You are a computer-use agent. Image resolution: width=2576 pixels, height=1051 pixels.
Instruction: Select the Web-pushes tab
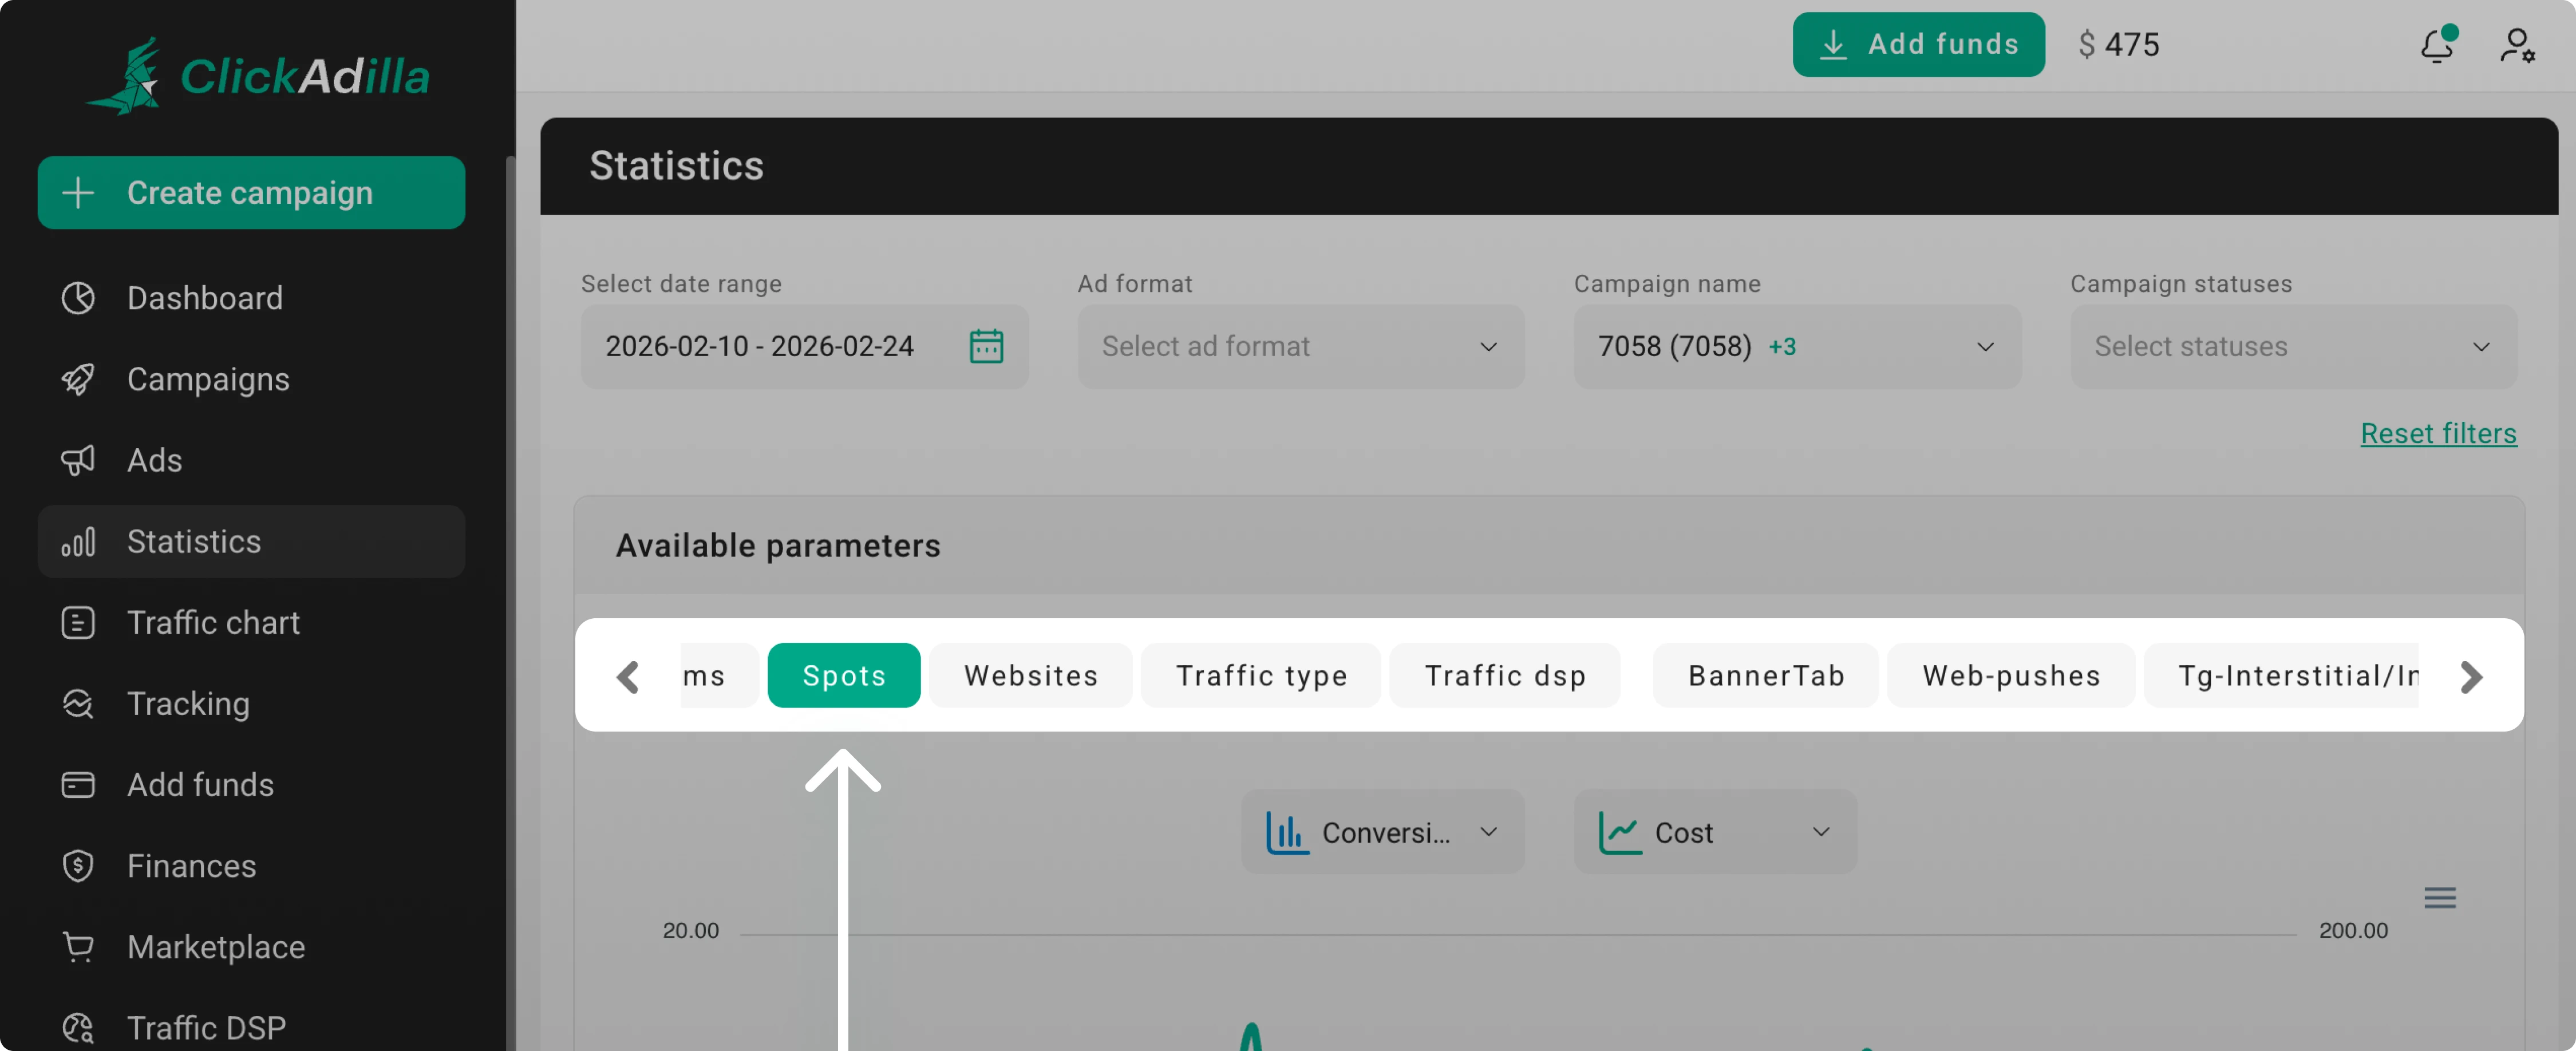pos(2011,675)
